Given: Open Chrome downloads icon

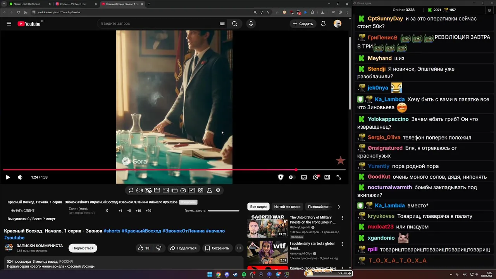Looking at the screenshot, I should [x=322, y=12].
